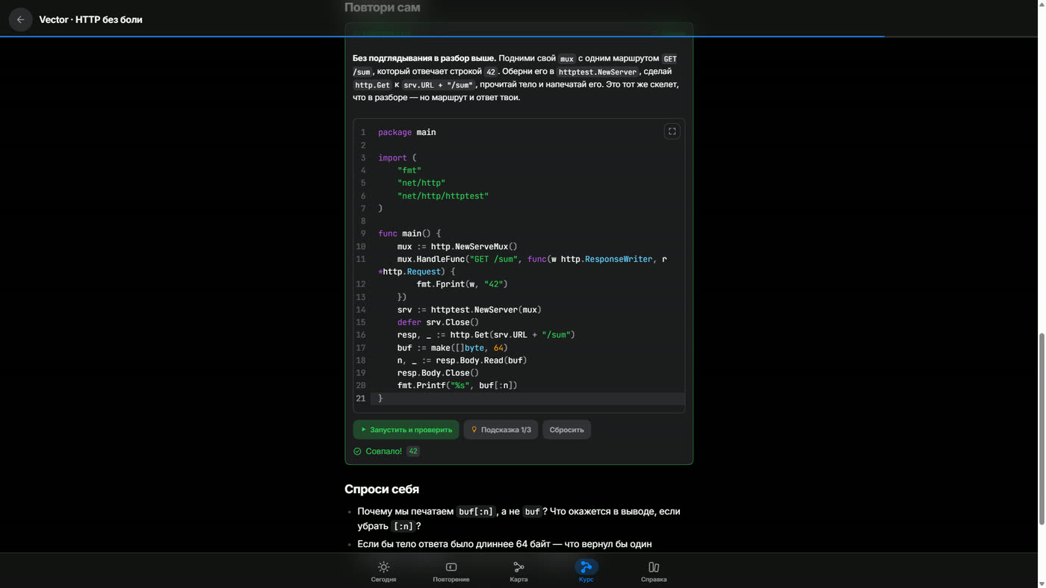Click the import string "fmt" in the editor
The image size is (1046, 588).
409,170
